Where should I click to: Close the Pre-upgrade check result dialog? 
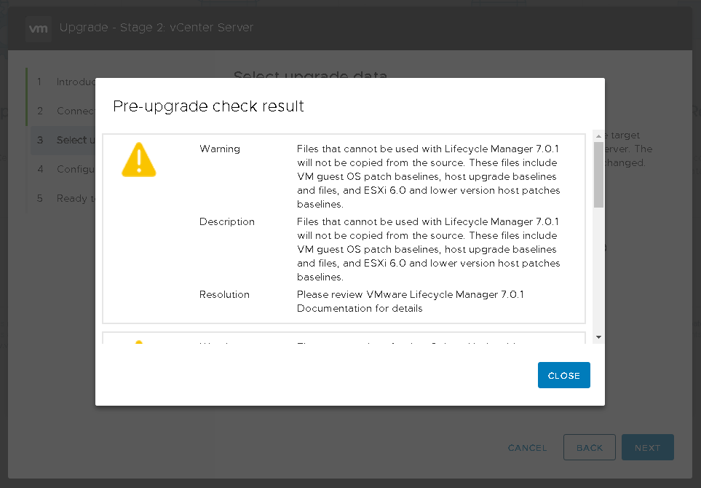click(563, 376)
